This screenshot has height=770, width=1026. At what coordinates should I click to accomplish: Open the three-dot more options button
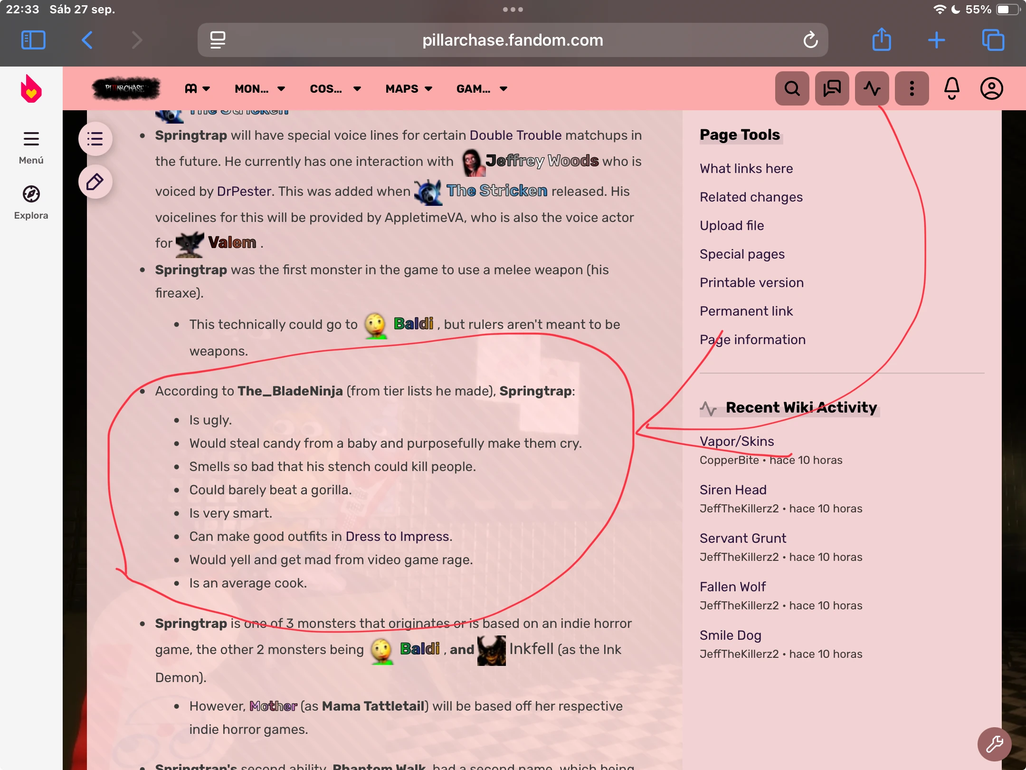pos(912,88)
